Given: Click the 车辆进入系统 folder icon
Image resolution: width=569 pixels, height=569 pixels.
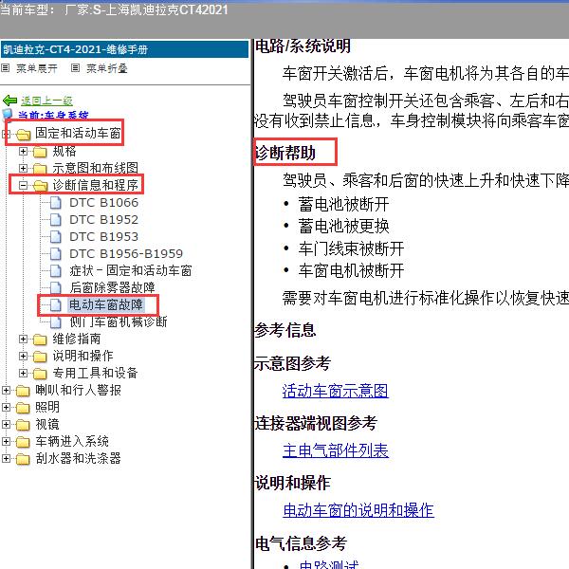Looking at the screenshot, I should [23, 442].
